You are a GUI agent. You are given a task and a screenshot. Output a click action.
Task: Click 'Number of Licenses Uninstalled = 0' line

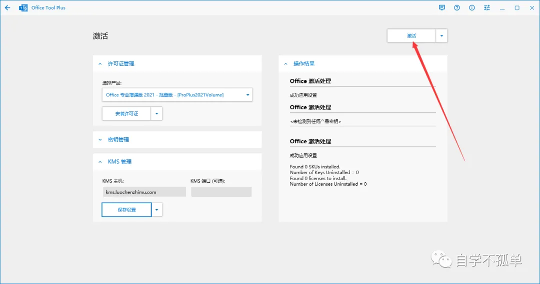[328, 184]
